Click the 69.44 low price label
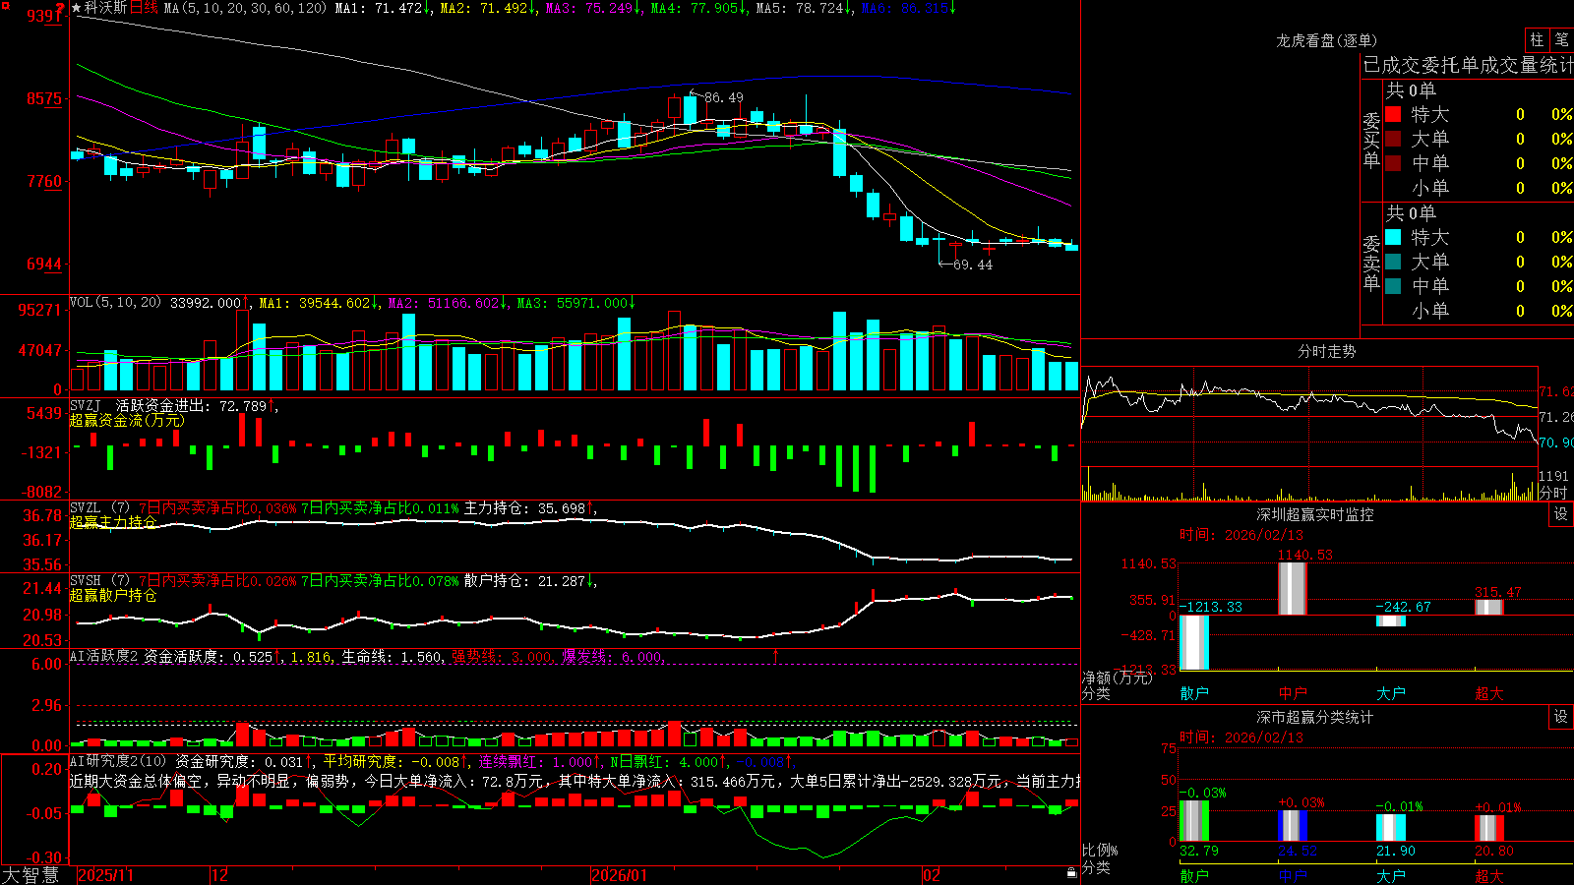1574x885 pixels. (x=973, y=265)
